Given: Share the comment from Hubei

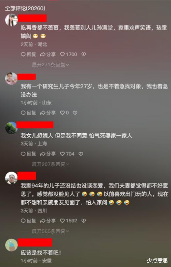Looking at the screenshot, I should pos(48,54).
